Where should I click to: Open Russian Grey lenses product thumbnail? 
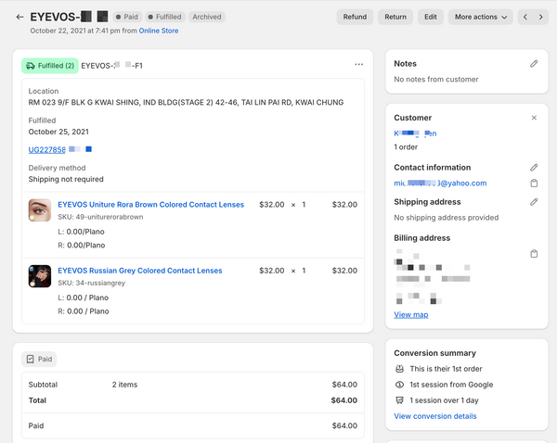39,276
